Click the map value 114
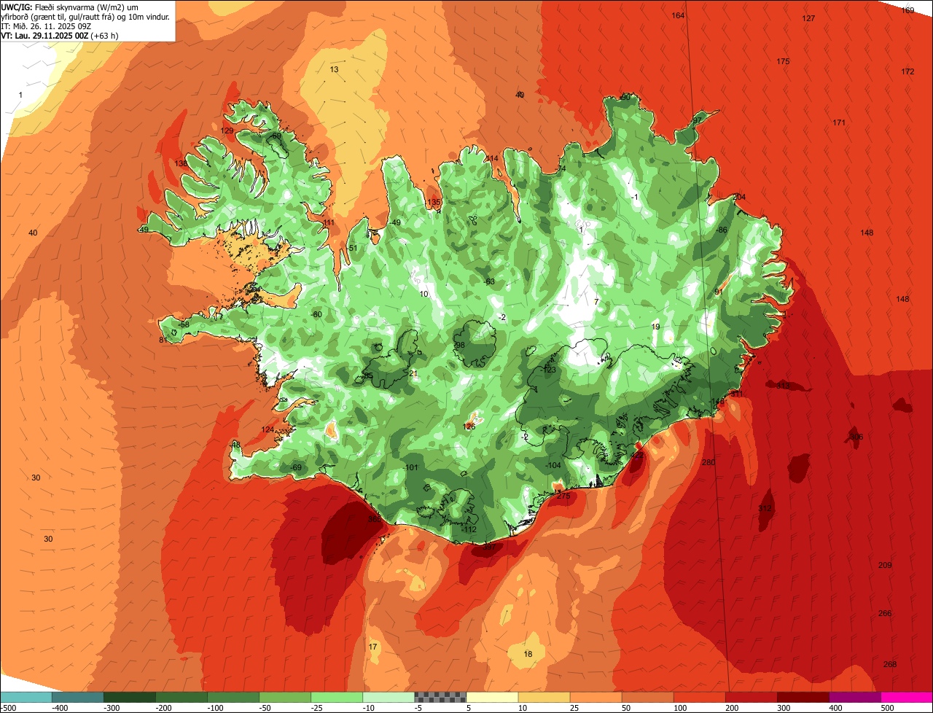The height and width of the screenshot is (713, 933). (x=493, y=158)
